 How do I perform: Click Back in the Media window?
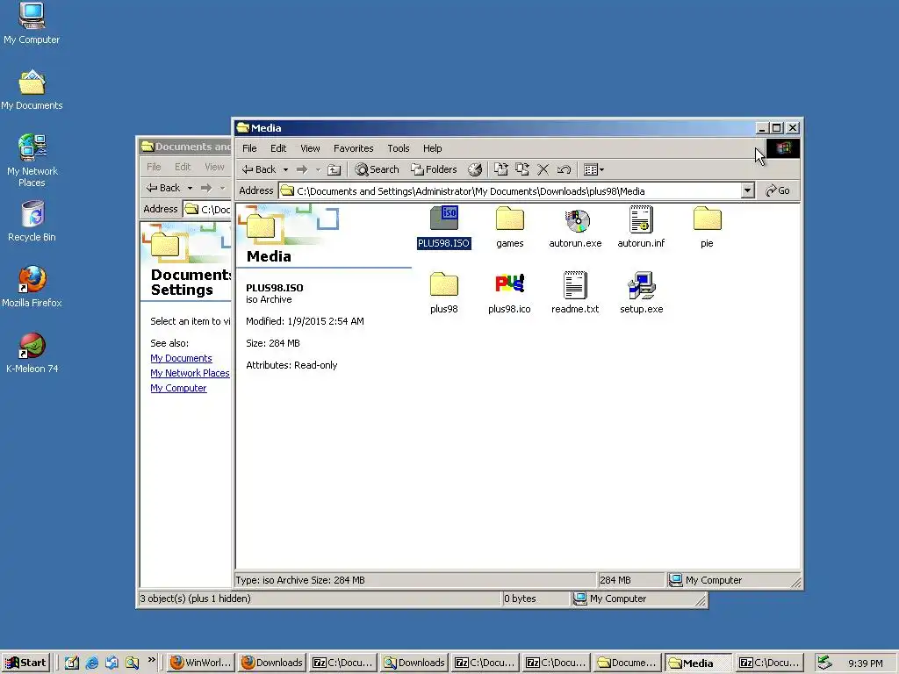pyautogui.click(x=259, y=169)
